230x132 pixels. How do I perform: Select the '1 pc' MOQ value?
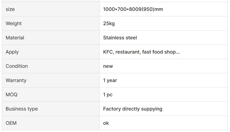point(108,95)
